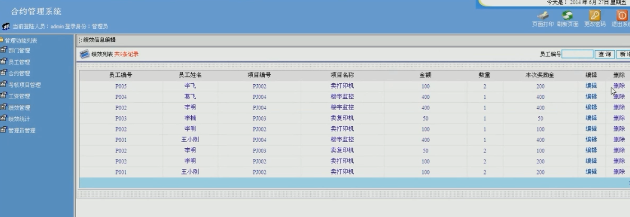Click 卖复印机 in the 李楠 row
630x217 pixels.
click(x=342, y=118)
